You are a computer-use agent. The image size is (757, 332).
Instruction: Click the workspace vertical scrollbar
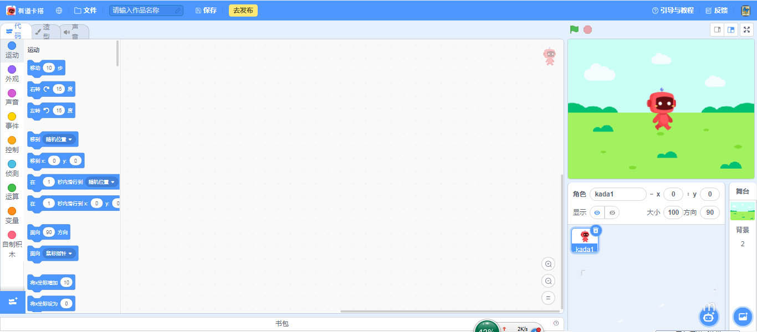tap(562, 241)
